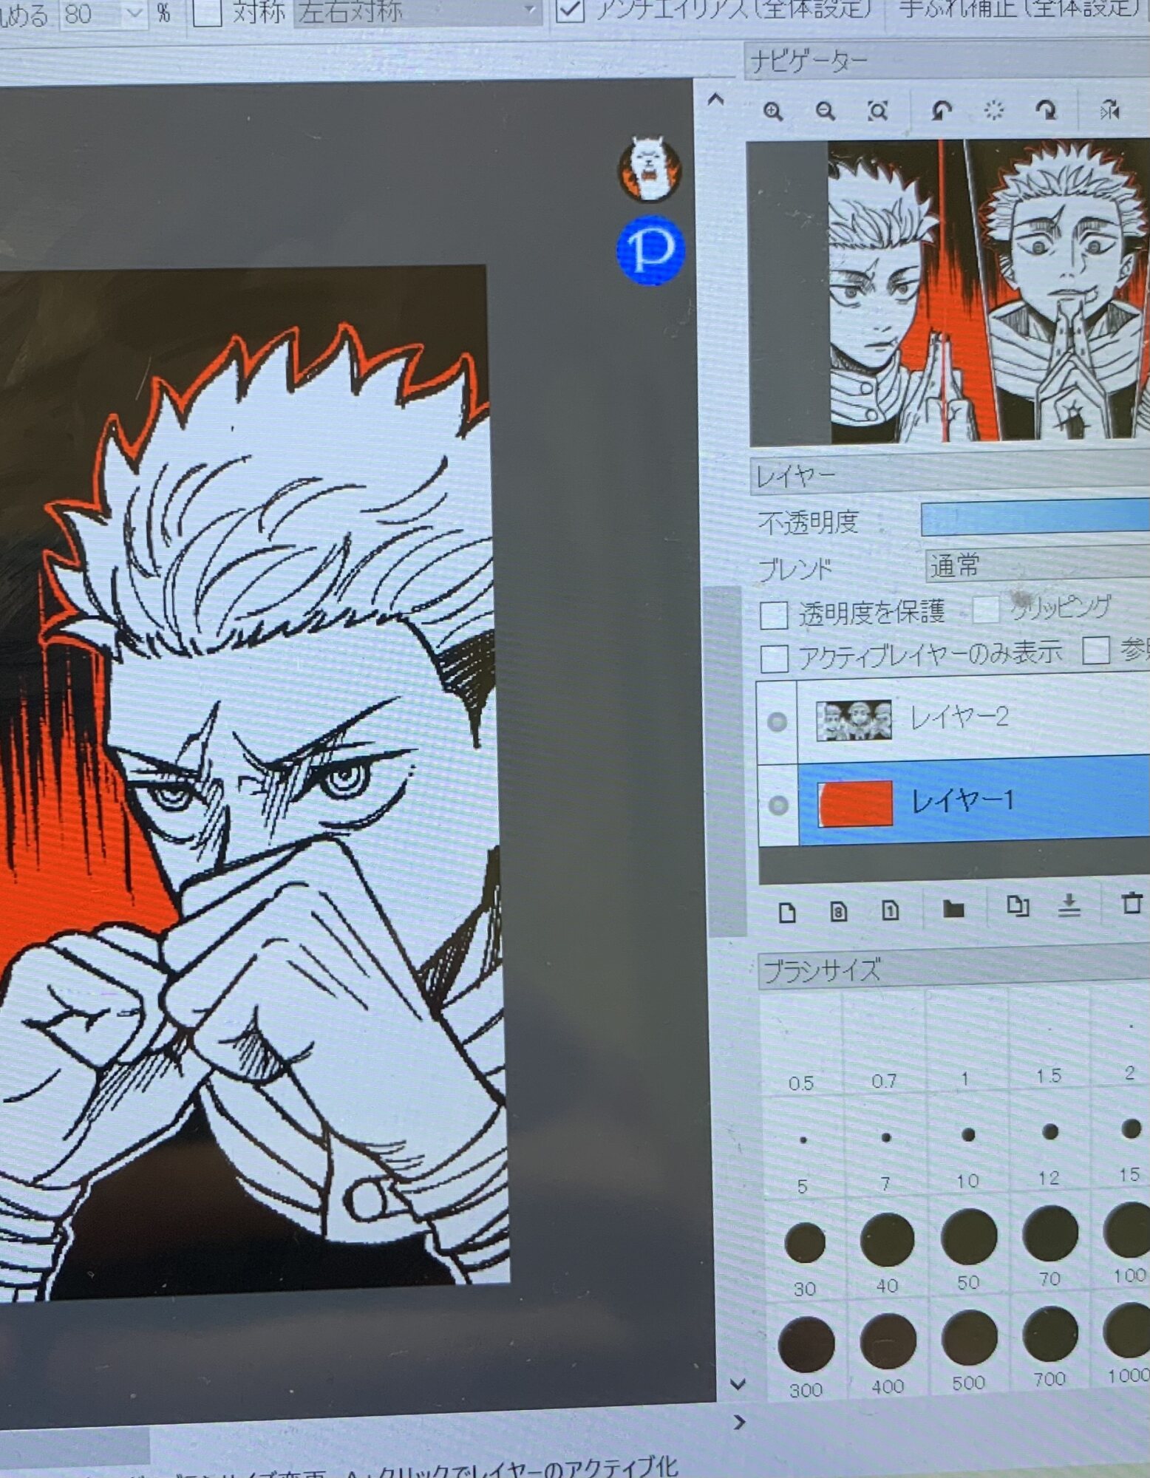
Task: Toggle visibility of レイヤー1
Action: [x=778, y=805]
